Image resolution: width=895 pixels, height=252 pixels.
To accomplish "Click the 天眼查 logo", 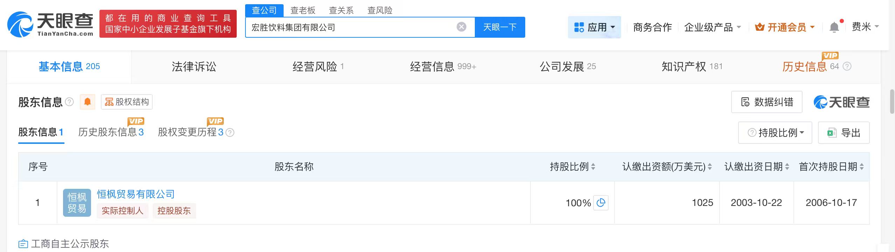I will 50,24.
